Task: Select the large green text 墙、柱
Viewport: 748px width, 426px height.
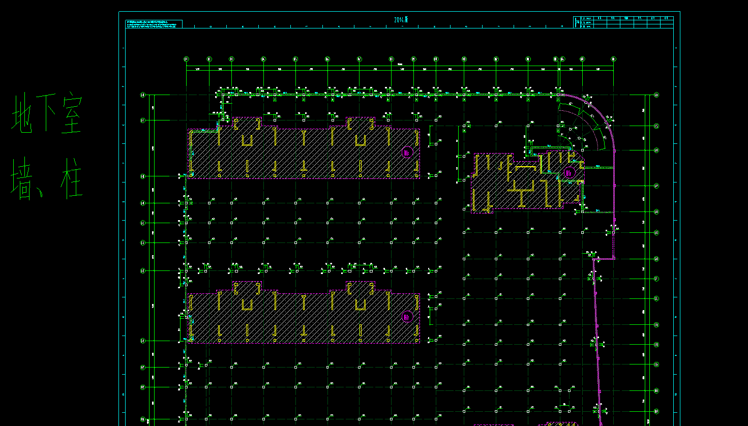Action: pos(47,178)
